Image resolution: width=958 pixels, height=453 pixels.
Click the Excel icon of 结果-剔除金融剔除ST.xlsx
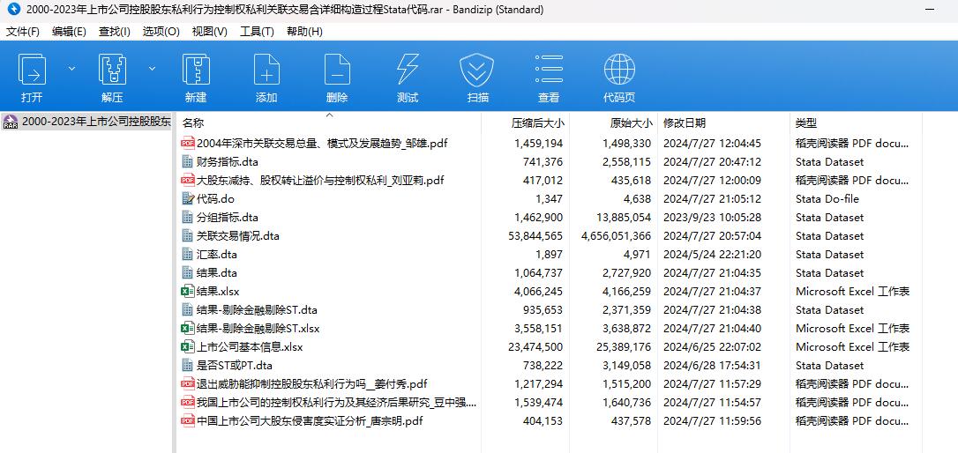coord(188,329)
